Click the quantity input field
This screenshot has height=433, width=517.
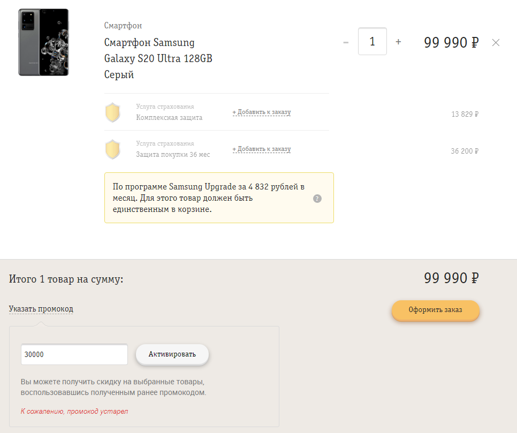pyautogui.click(x=372, y=41)
